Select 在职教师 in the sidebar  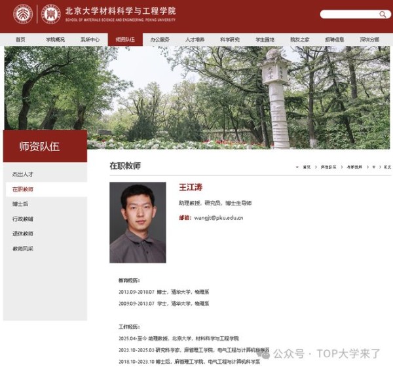coord(23,189)
